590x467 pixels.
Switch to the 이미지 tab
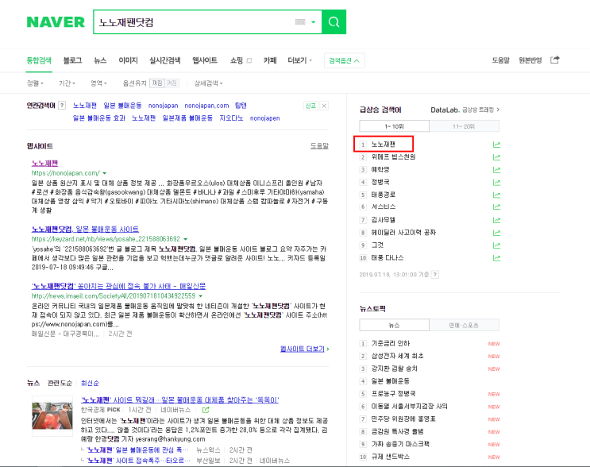pyautogui.click(x=129, y=60)
